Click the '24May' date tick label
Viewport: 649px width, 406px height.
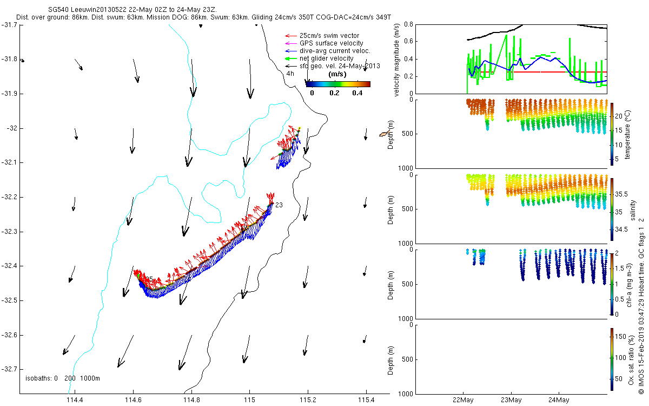tap(559, 400)
